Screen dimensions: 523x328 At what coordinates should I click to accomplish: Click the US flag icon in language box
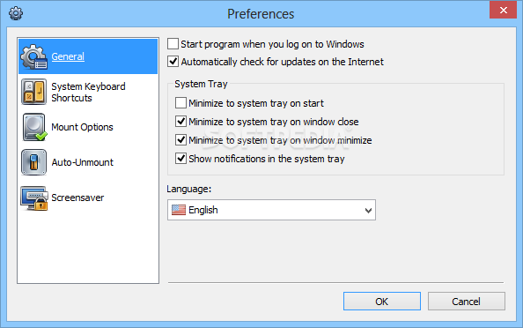pos(179,210)
